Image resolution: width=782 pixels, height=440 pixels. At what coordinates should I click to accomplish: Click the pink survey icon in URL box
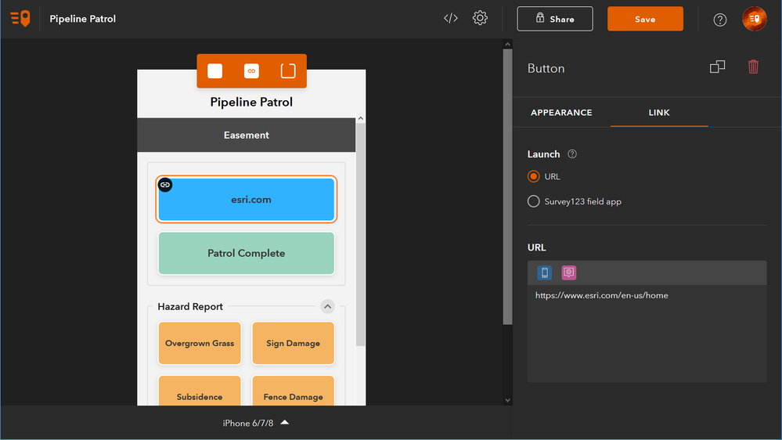569,272
